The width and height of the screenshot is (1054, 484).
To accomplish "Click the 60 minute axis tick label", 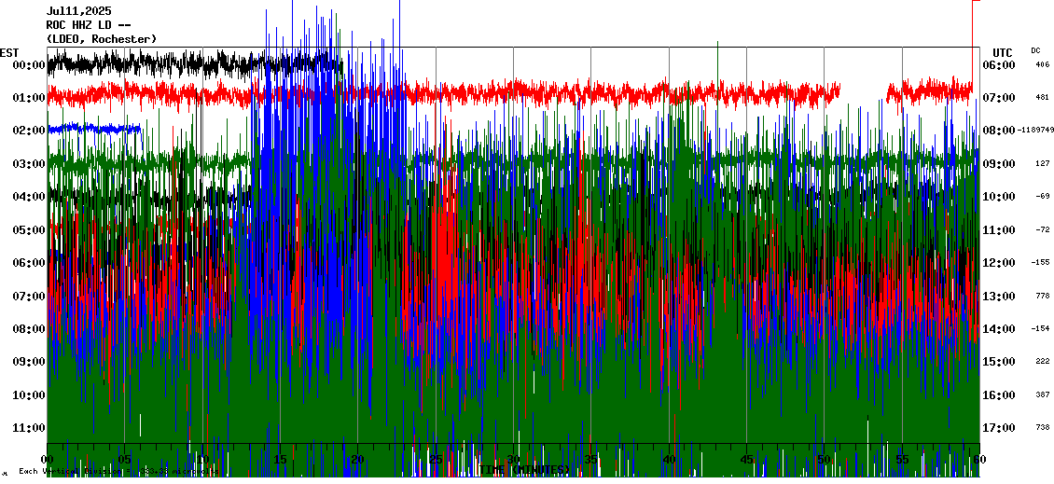I will coord(979,460).
